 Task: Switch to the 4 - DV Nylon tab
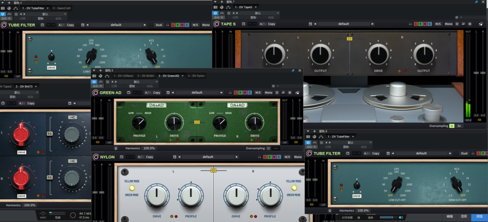[196, 76]
